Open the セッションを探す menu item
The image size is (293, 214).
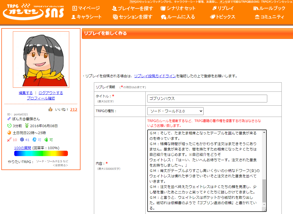(x=133, y=17)
